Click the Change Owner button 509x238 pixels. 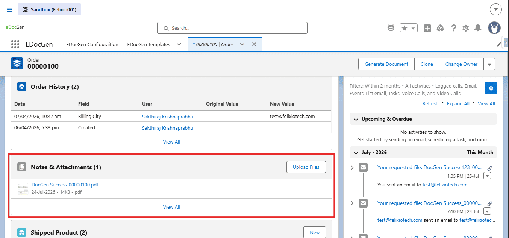click(461, 64)
